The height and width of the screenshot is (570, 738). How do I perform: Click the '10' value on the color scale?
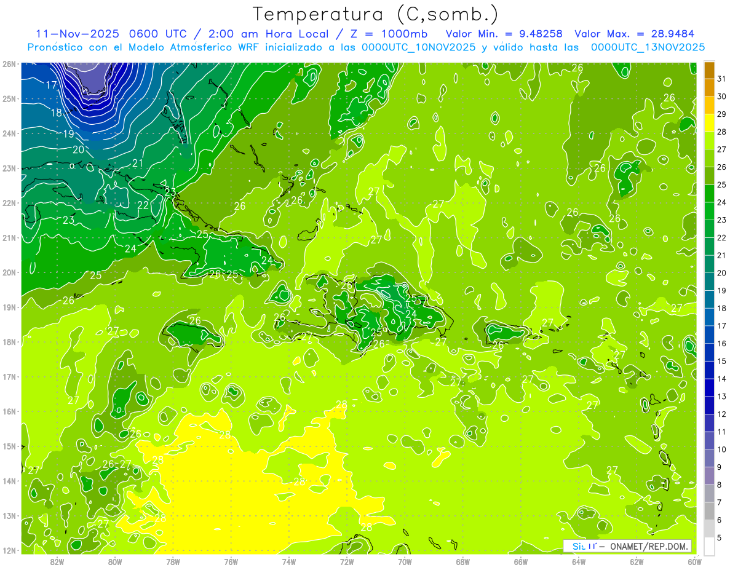click(x=721, y=449)
